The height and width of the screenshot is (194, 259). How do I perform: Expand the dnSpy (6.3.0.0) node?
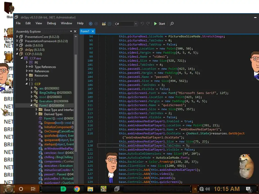[17, 49]
